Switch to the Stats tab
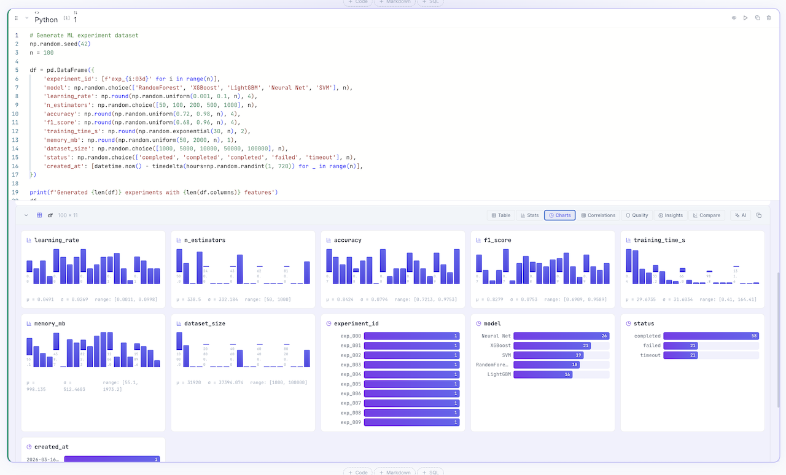Viewport: 786px width, 475px height. pos(529,215)
